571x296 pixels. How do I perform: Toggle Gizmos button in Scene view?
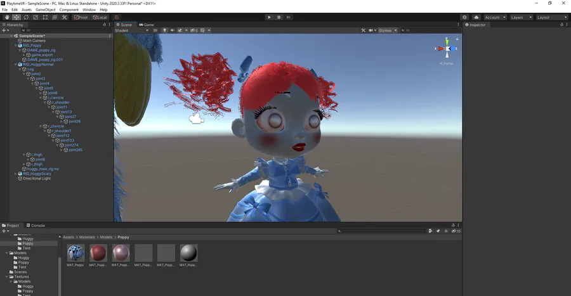pyautogui.click(x=385, y=30)
